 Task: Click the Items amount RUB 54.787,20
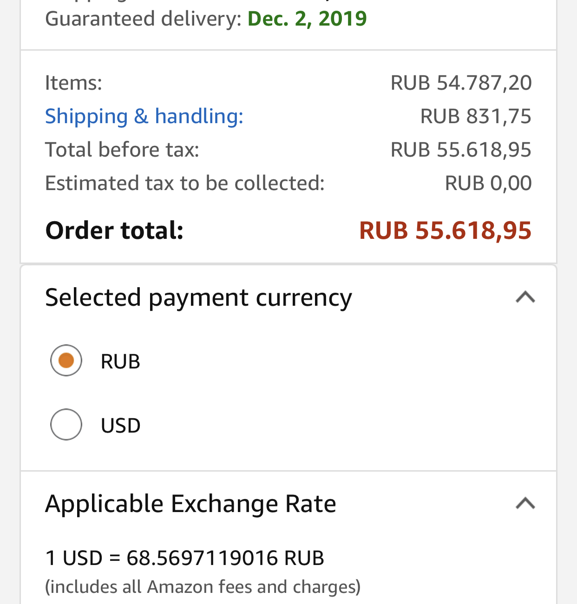coord(461,83)
